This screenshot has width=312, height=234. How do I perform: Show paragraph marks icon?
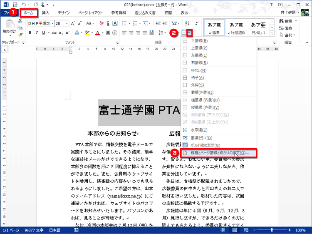197,23
